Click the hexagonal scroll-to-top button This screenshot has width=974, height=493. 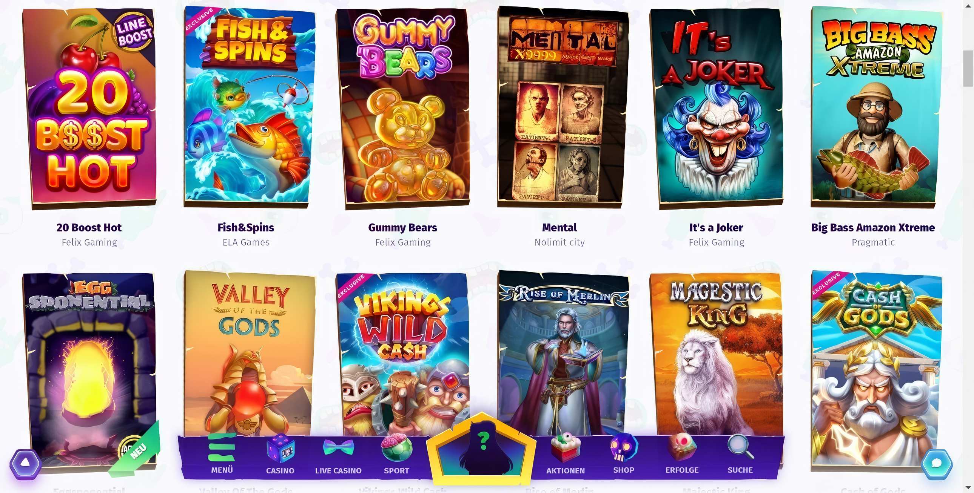click(x=25, y=463)
